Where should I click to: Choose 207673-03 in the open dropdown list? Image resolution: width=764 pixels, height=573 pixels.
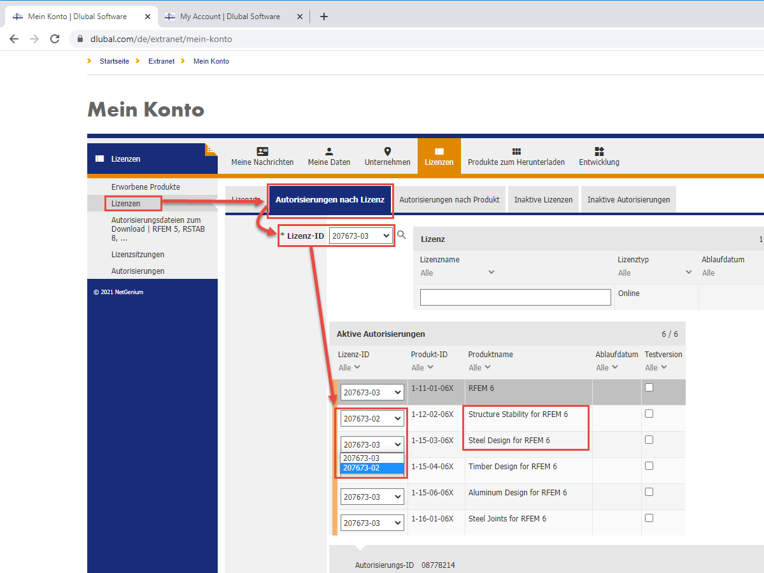coord(372,458)
